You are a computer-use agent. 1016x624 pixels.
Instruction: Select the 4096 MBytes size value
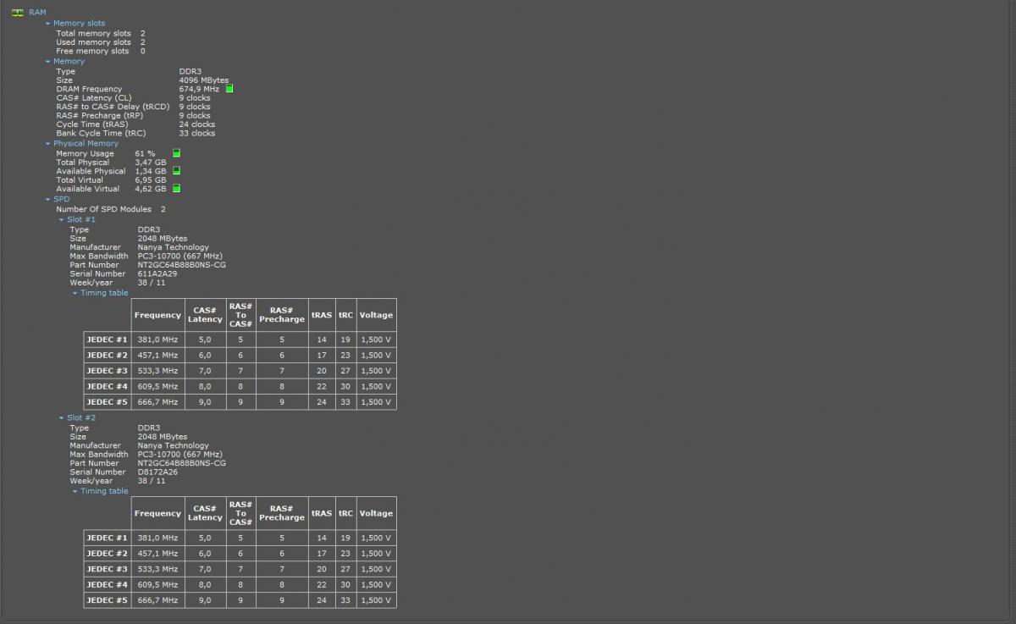204,80
